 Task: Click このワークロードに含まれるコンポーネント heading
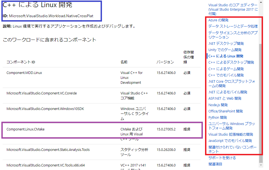tap(49, 40)
